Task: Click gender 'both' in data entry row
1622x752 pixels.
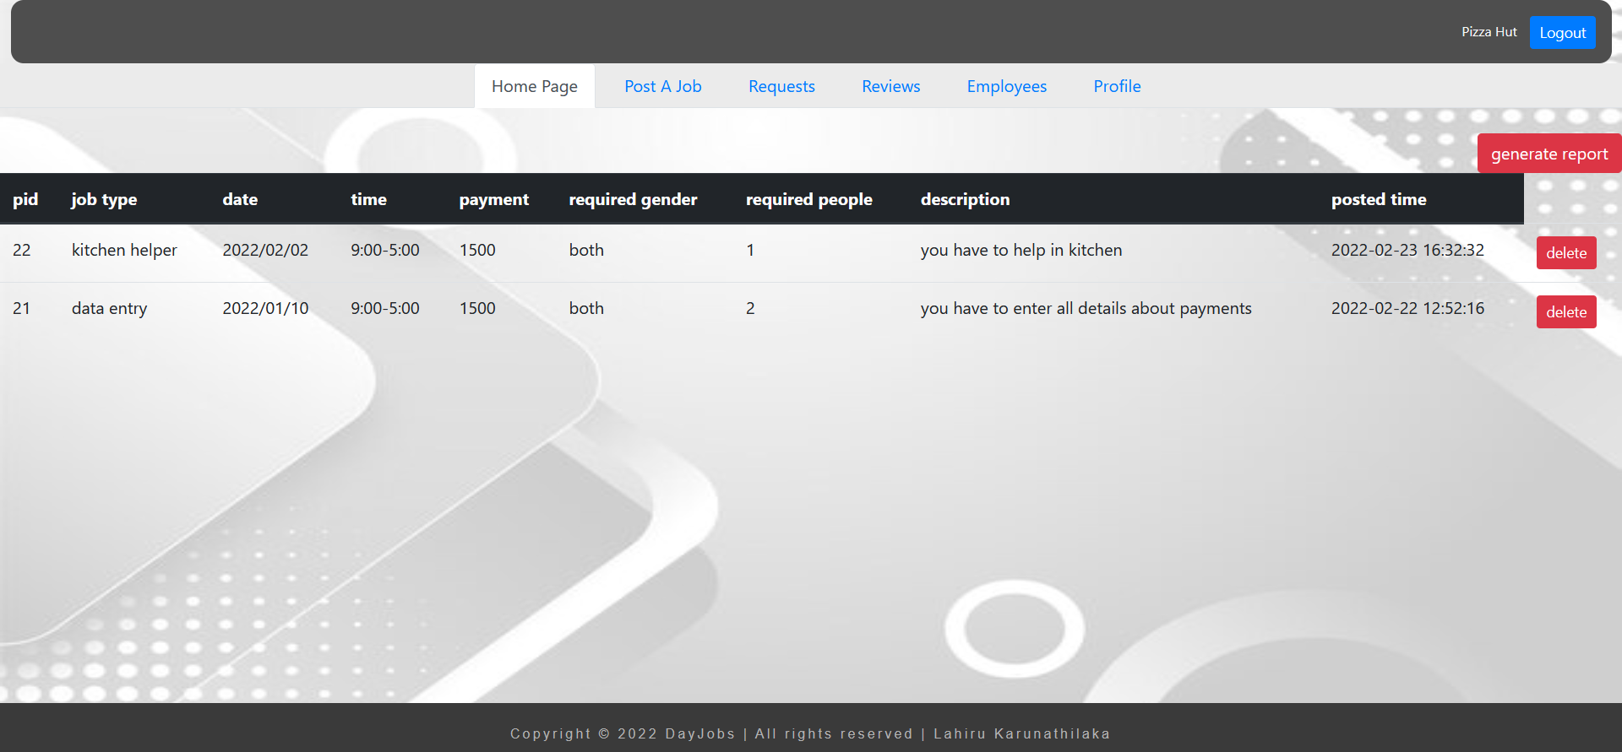Action: coord(586,308)
